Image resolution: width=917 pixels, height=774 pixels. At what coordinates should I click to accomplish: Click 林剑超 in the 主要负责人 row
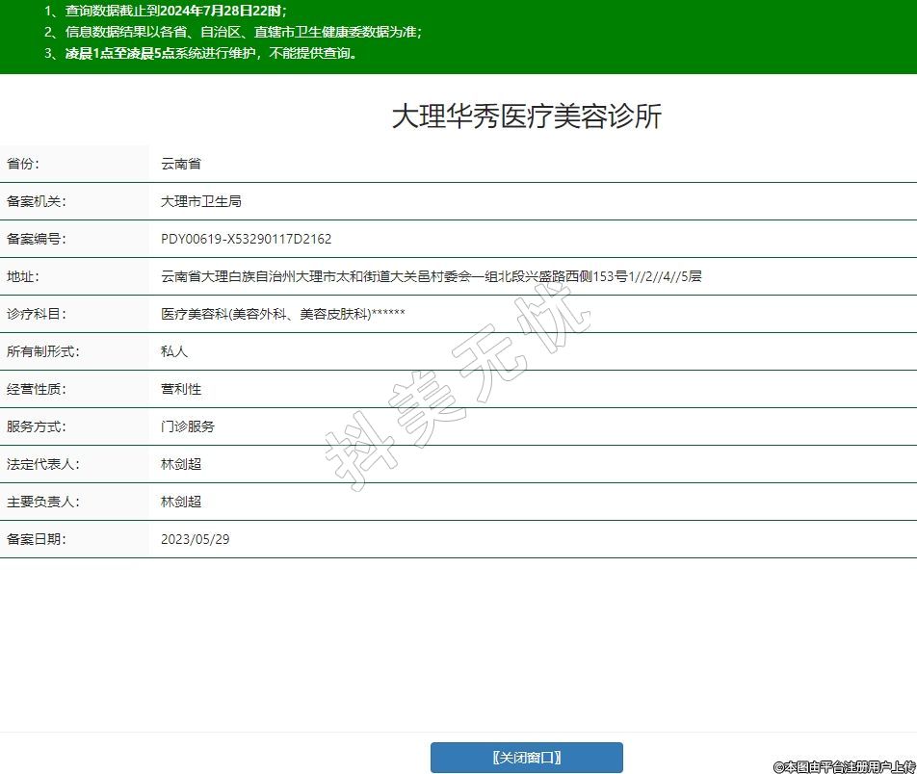pos(181,502)
